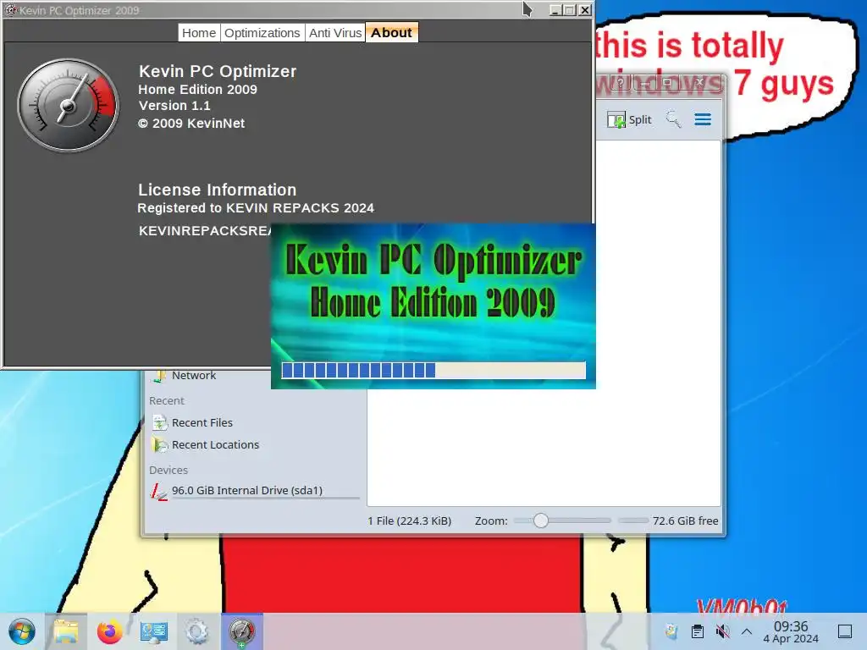
Task: Open the clipboard tray icon
Action: [698, 631]
